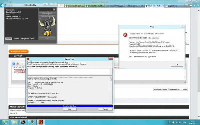Click the Action Center flag in system tray

pyautogui.click(x=170, y=122)
